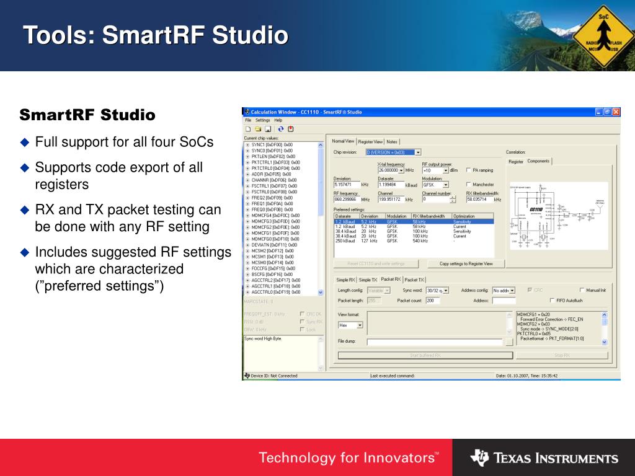Click the blue refresh arrows toolbar icon

(280, 129)
